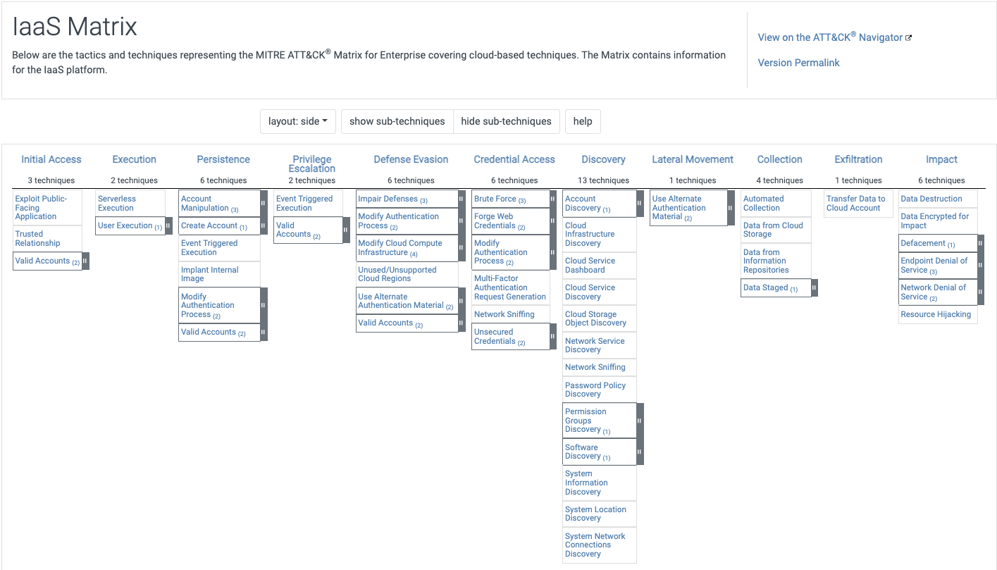Open the help button
This screenshot has height=570, width=997.
[x=583, y=121]
